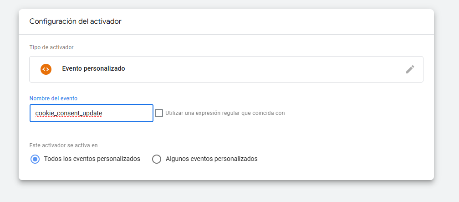This screenshot has height=202, width=459.
Task: Click the misspelled underlined word in event name
Action: tap(68, 114)
